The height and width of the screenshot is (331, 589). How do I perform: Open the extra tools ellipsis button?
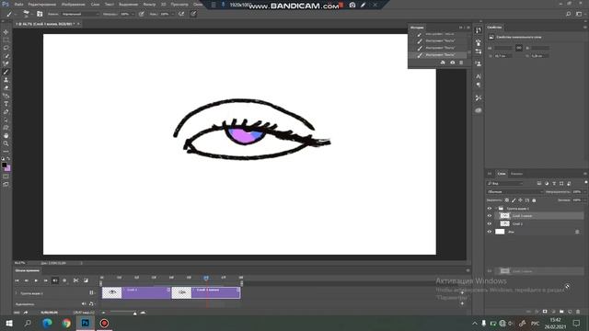coord(6,152)
